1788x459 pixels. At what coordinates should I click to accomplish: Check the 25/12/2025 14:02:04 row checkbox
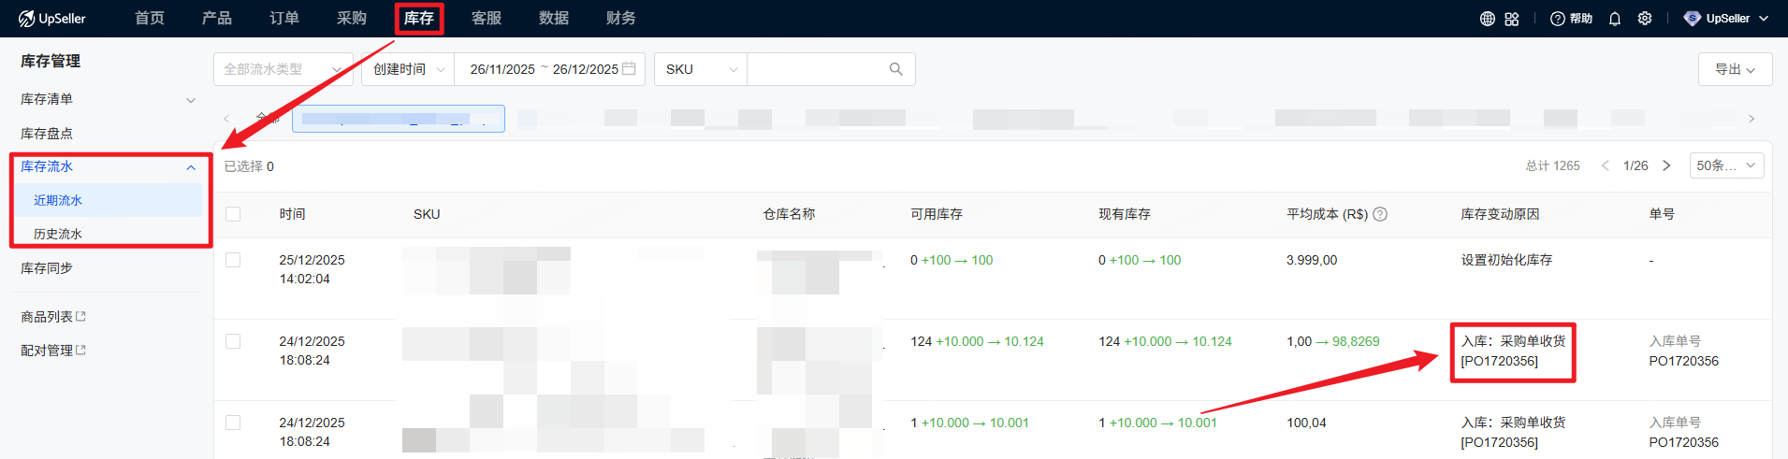click(x=233, y=260)
